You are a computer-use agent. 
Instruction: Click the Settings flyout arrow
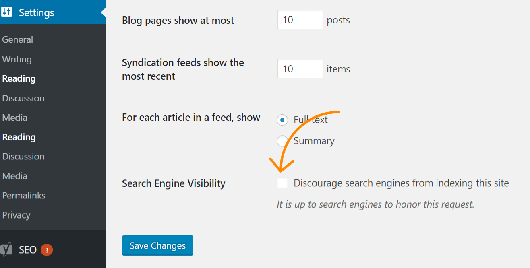pyautogui.click(x=104, y=12)
